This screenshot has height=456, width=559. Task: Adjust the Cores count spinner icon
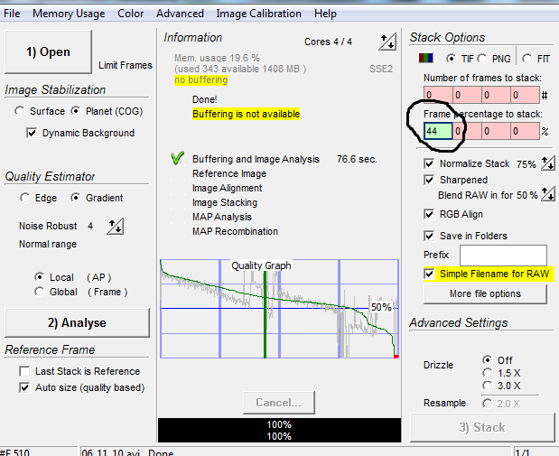388,42
